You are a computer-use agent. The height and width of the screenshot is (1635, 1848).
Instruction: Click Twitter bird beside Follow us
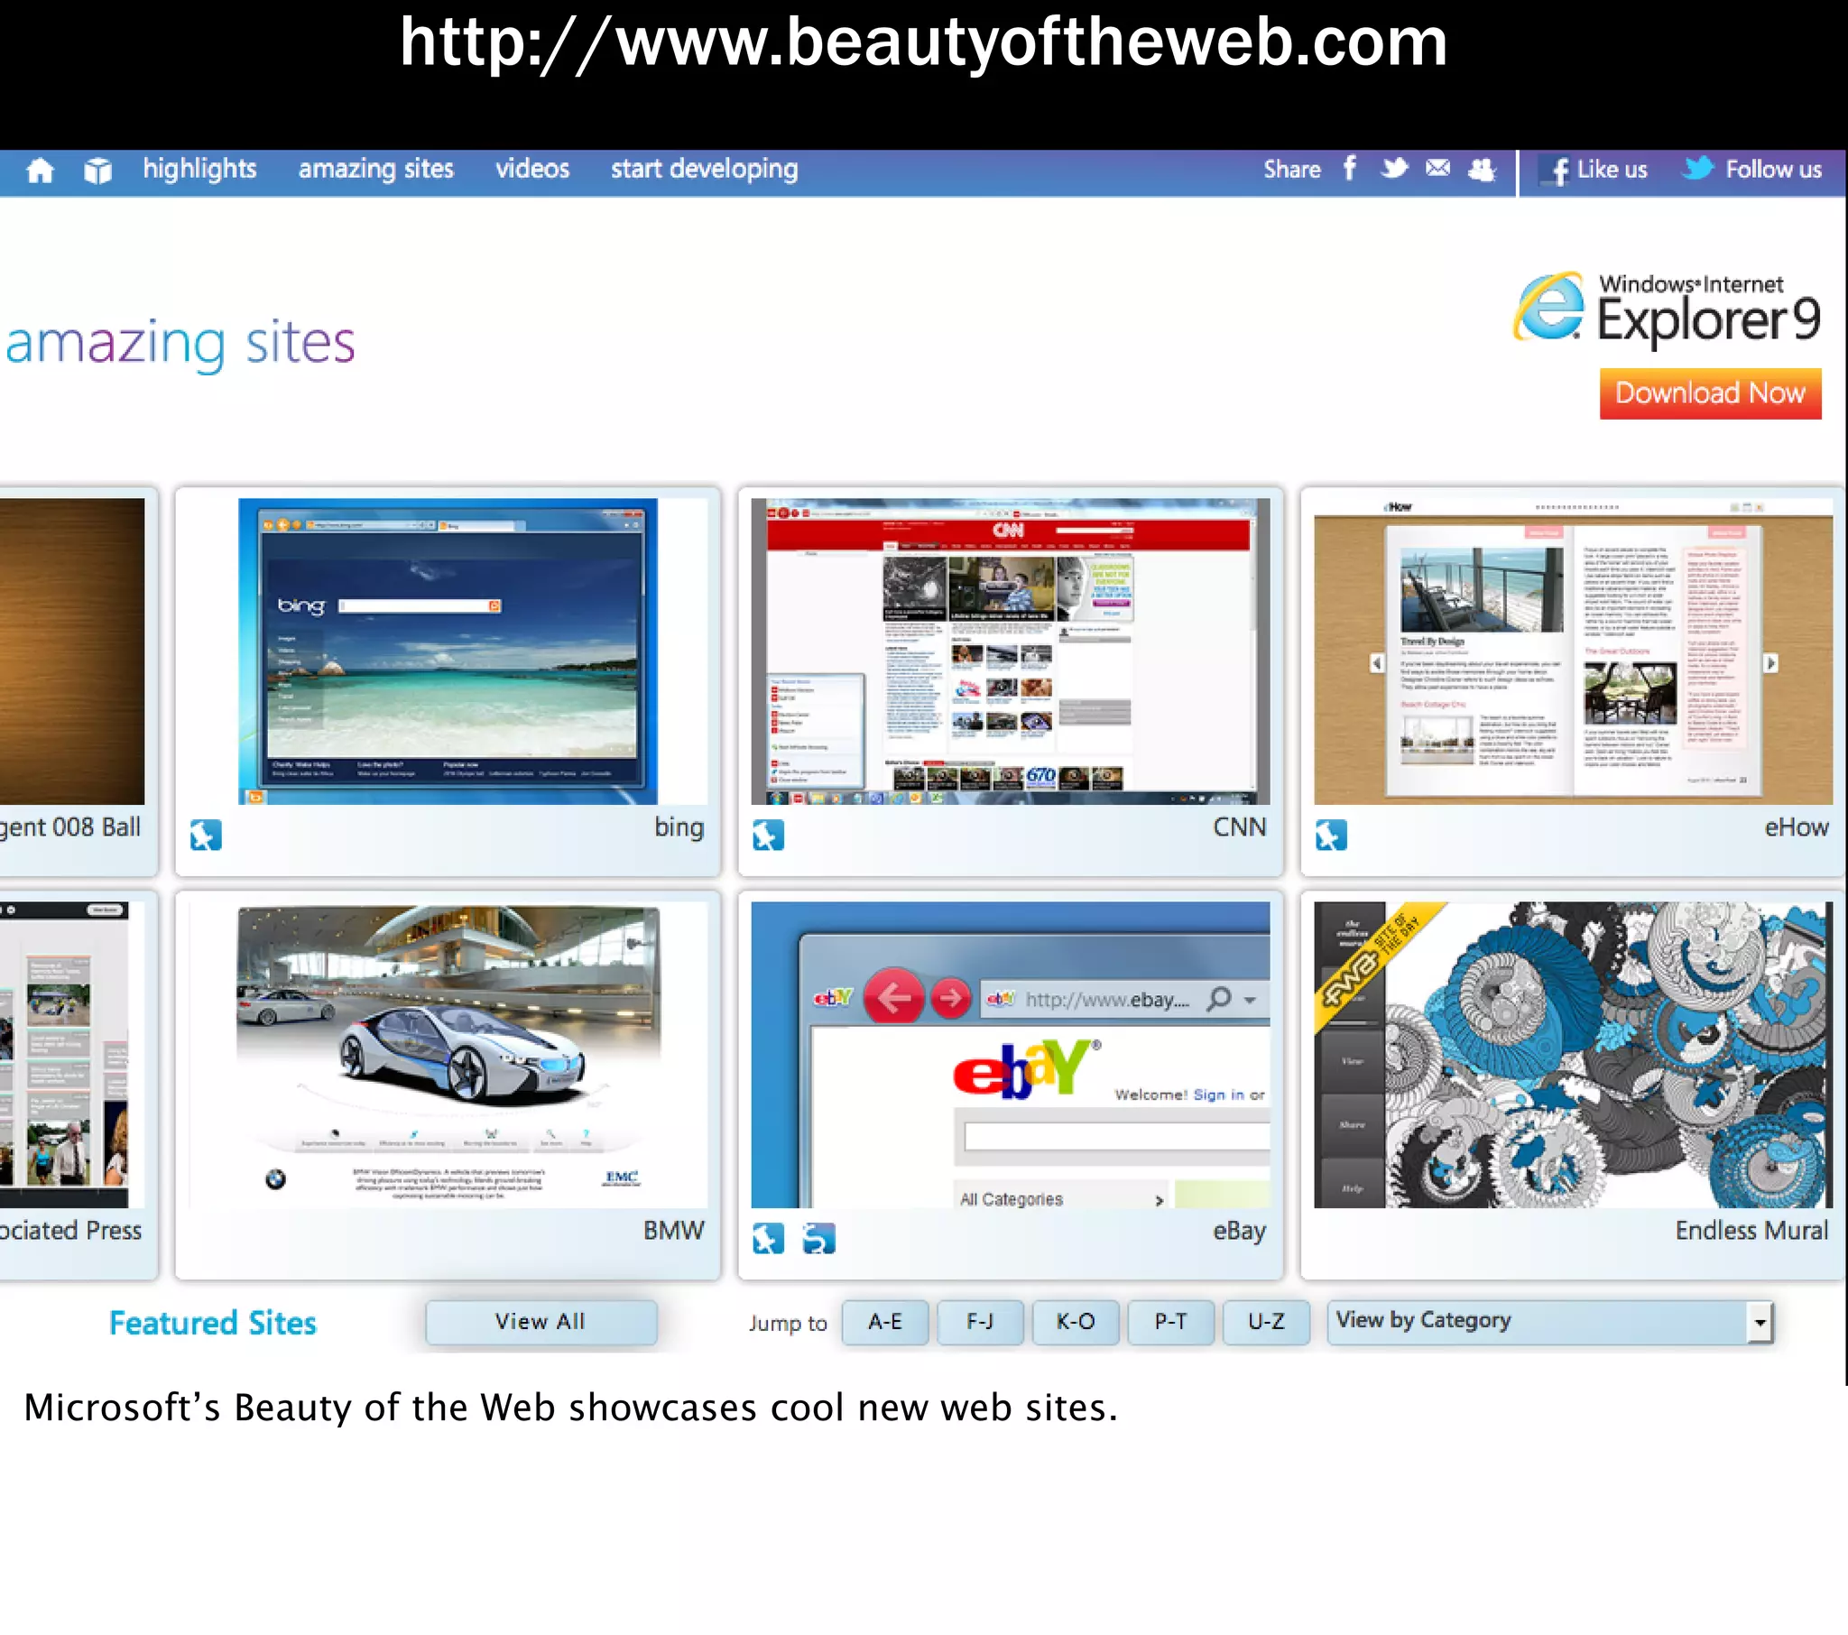1698,168
